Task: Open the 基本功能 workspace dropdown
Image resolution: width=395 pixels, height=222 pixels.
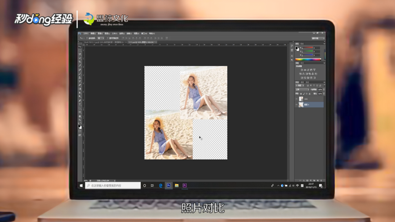Action: 318,38
